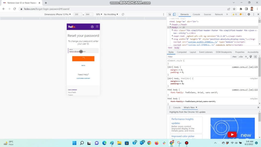Switch to drawer Console tab
Viewport: 261px width, 147px height.
tap(177, 108)
